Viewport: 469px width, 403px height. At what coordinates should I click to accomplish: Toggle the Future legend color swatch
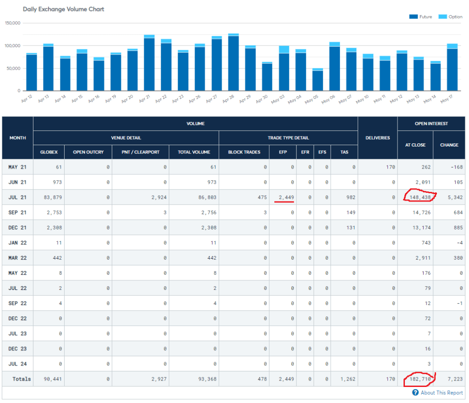[x=413, y=17]
